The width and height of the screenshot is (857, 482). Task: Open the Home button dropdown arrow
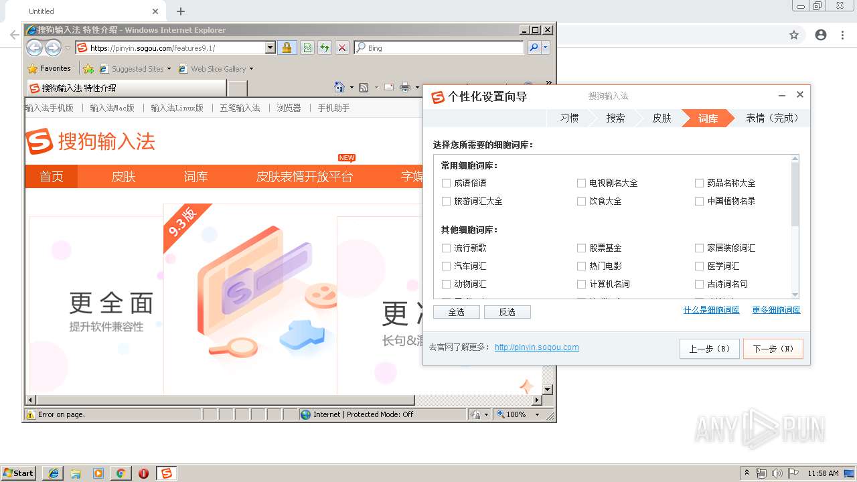click(352, 88)
